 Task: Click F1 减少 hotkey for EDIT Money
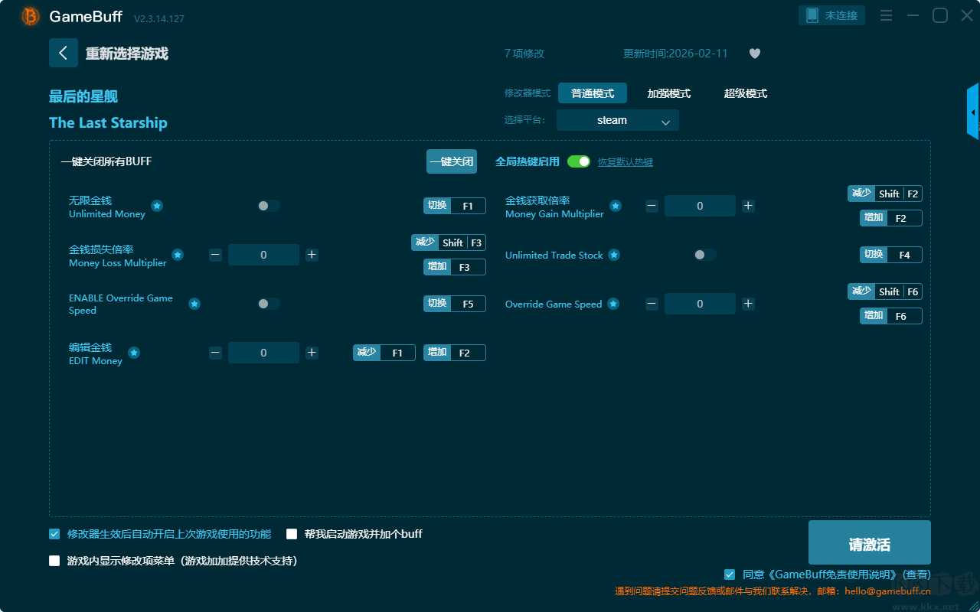coord(384,353)
